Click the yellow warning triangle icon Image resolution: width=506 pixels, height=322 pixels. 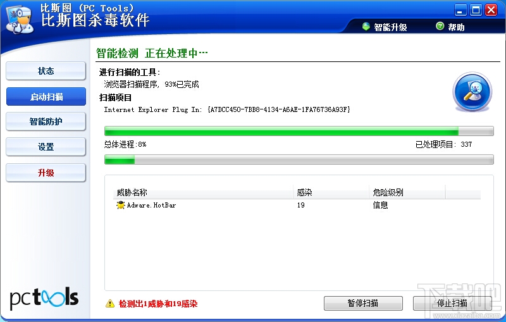tap(110, 304)
